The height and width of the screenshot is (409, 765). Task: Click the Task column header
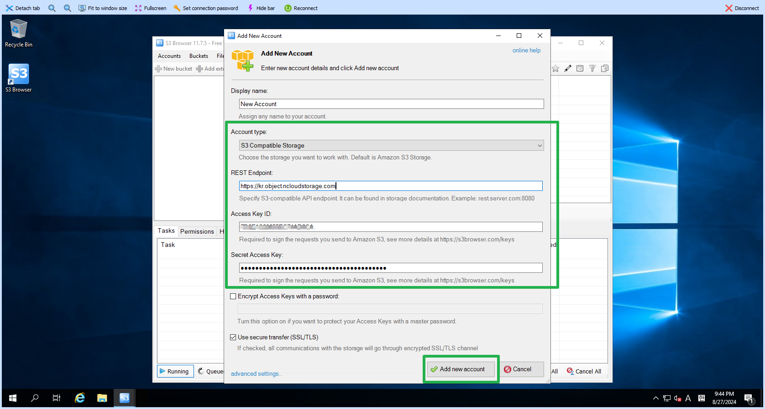[168, 245]
